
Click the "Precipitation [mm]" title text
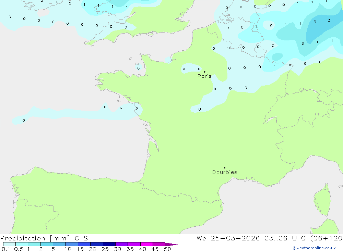[35, 238]
